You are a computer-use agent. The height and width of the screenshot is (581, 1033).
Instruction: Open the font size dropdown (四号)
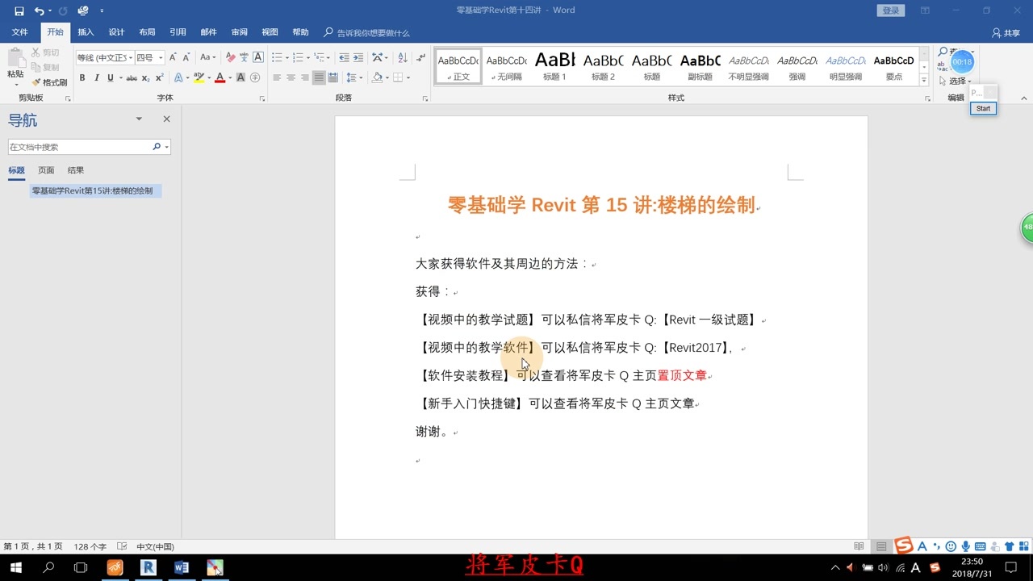tap(161, 57)
